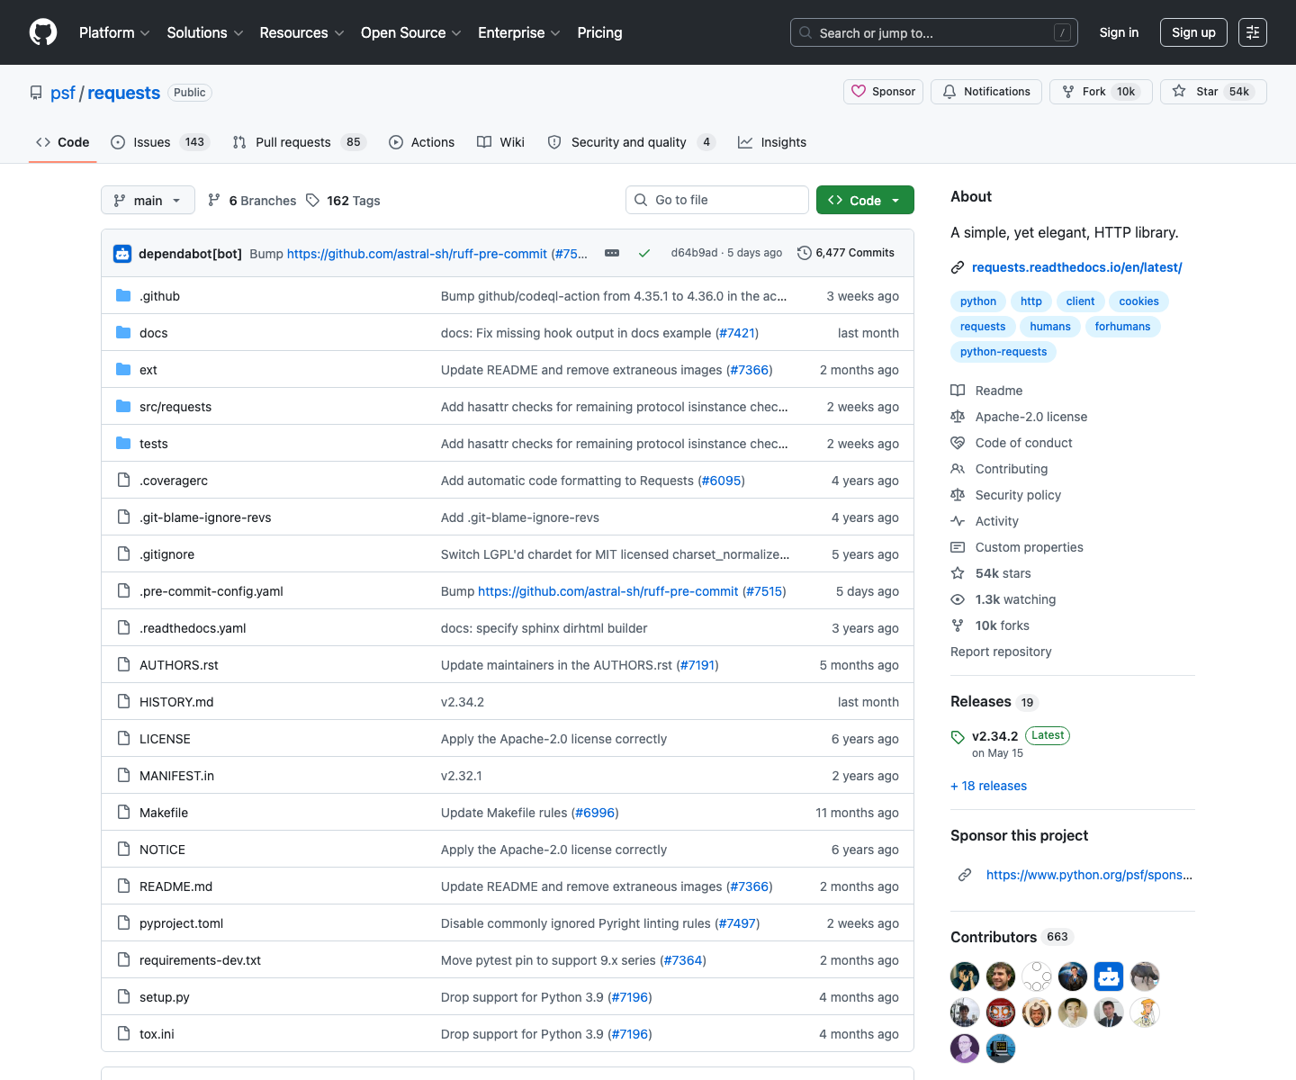Image resolution: width=1296 pixels, height=1080 pixels.
Task: Expand the Open Source menu
Action: coord(411,32)
